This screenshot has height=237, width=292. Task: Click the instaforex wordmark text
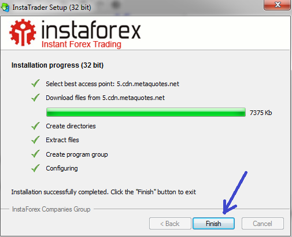pos(91,30)
